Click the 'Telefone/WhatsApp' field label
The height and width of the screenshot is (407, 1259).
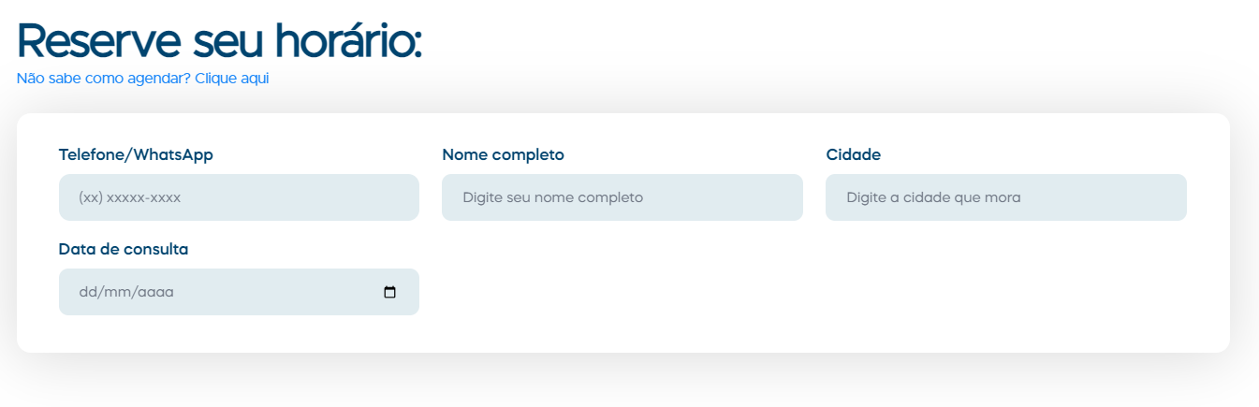136,155
